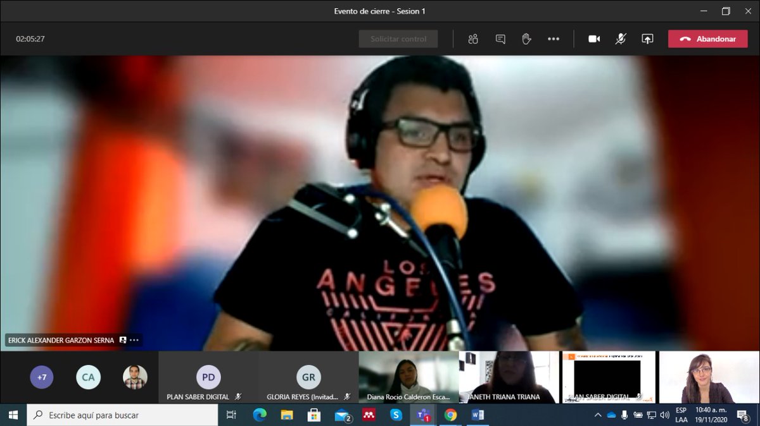760x426 pixels.
Task: Open the notification center icon
Action: pyautogui.click(x=744, y=415)
